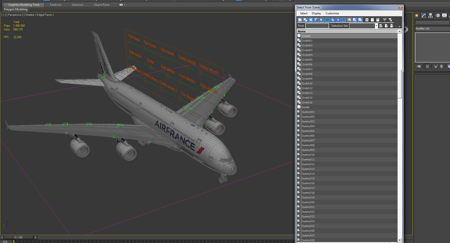The height and width of the screenshot is (243, 450).
Task: Open the Select menu in Select From Scene
Action: pyautogui.click(x=304, y=13)
